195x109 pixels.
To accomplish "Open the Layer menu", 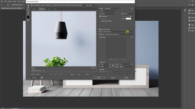I will coord(15,1).
